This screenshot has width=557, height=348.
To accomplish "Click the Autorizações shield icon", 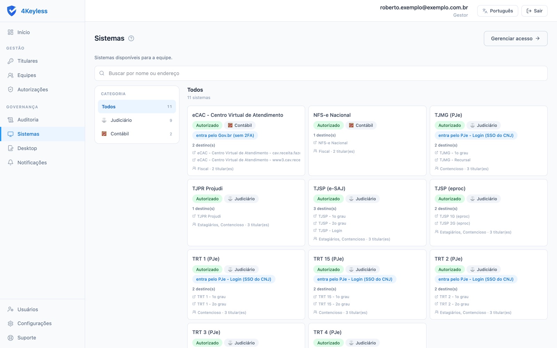I will 10,89.
